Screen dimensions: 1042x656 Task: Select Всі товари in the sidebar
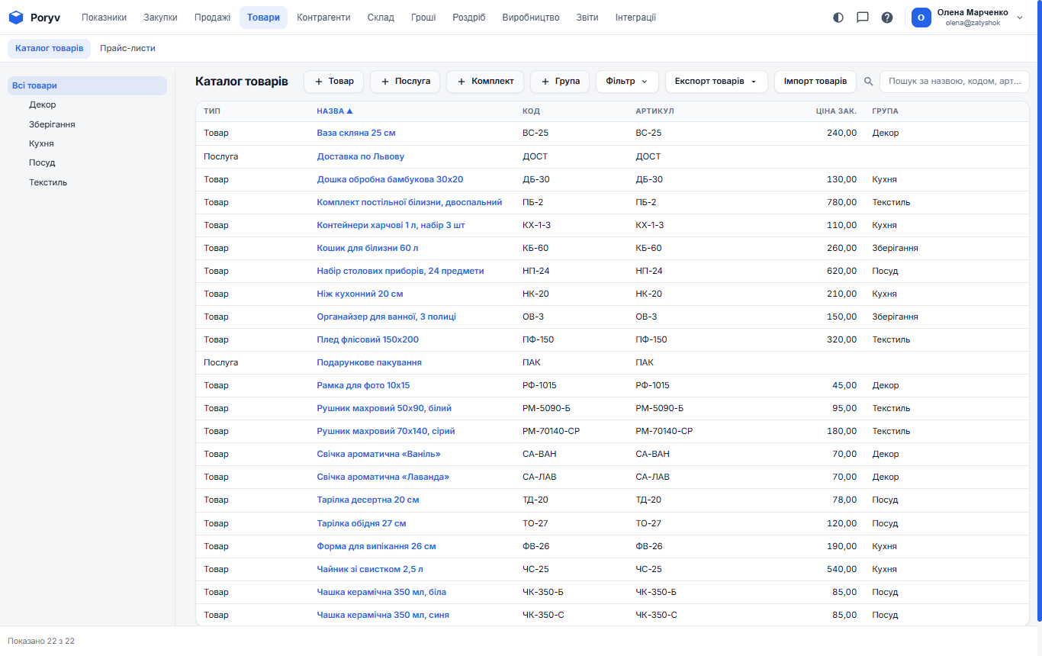pos(87,85)
